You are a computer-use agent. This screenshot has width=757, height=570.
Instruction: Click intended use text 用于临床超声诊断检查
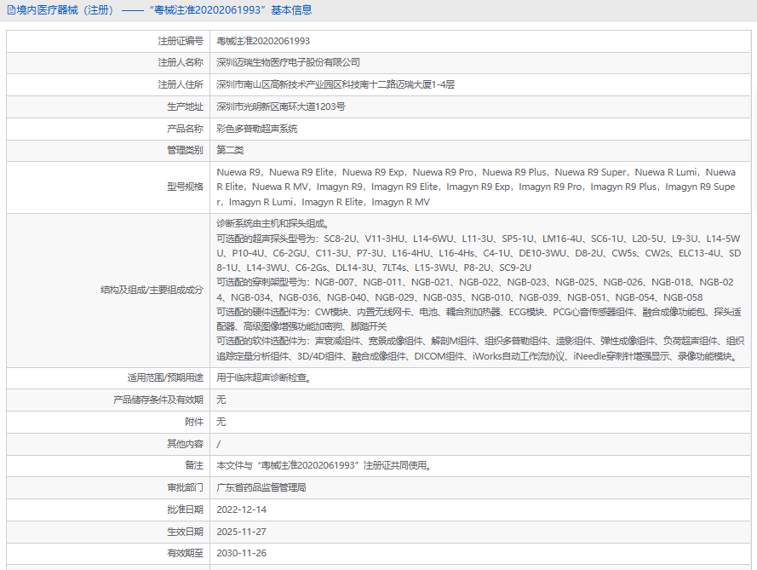(264, 377)
